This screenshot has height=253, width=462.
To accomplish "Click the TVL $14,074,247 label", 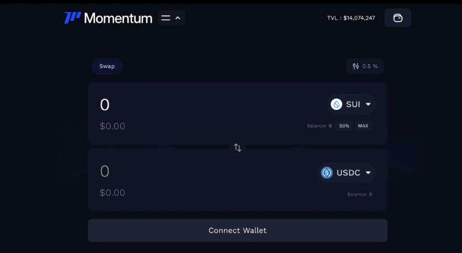I will point(351,18).
